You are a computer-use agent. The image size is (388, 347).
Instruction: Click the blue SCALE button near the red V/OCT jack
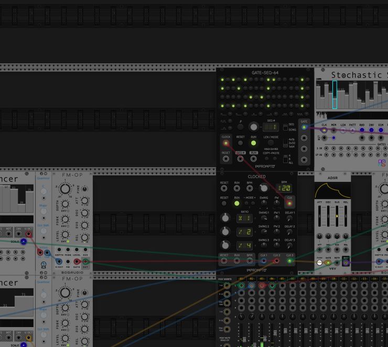click(x=24, y=242)
